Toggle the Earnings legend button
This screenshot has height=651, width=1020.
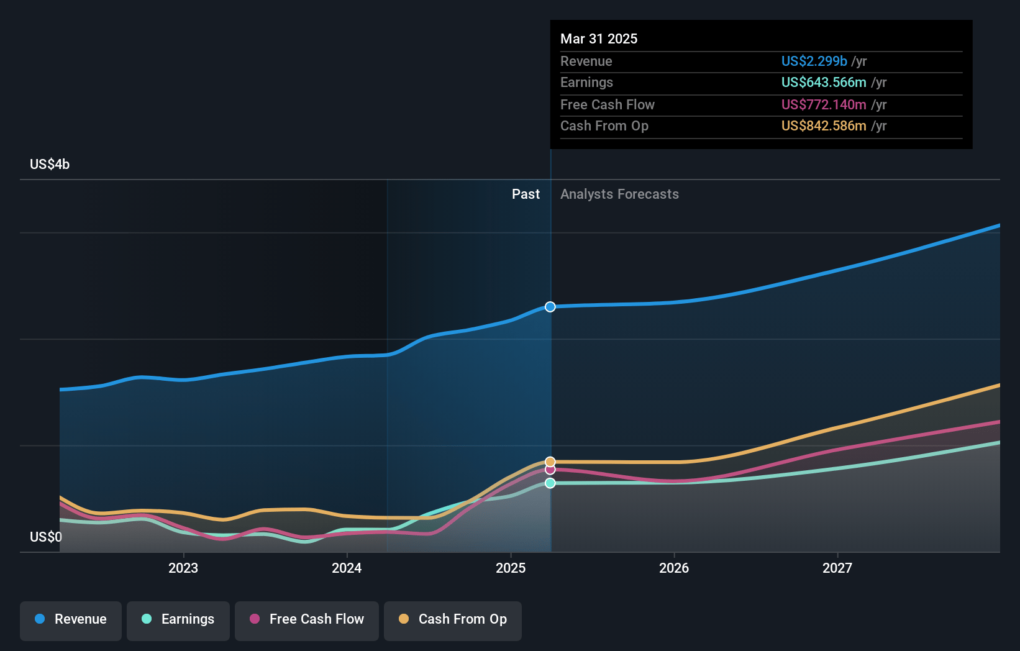(x=178, y=620)
